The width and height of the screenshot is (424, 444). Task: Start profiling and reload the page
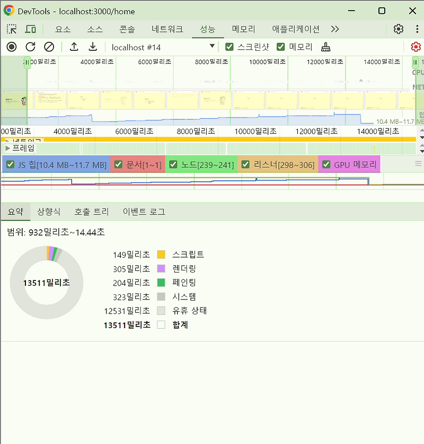[30, 47]
